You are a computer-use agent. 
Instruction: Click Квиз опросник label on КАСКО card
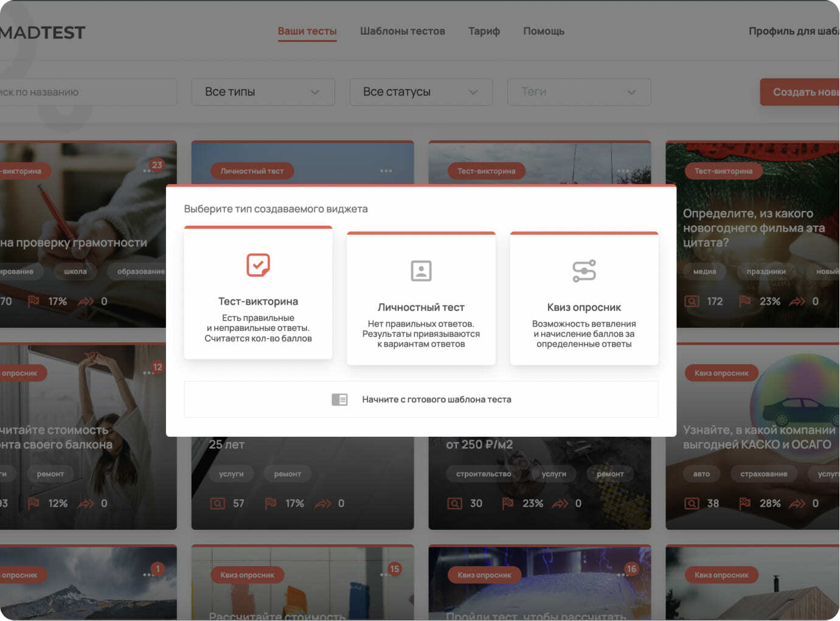[x=721, y=373]
